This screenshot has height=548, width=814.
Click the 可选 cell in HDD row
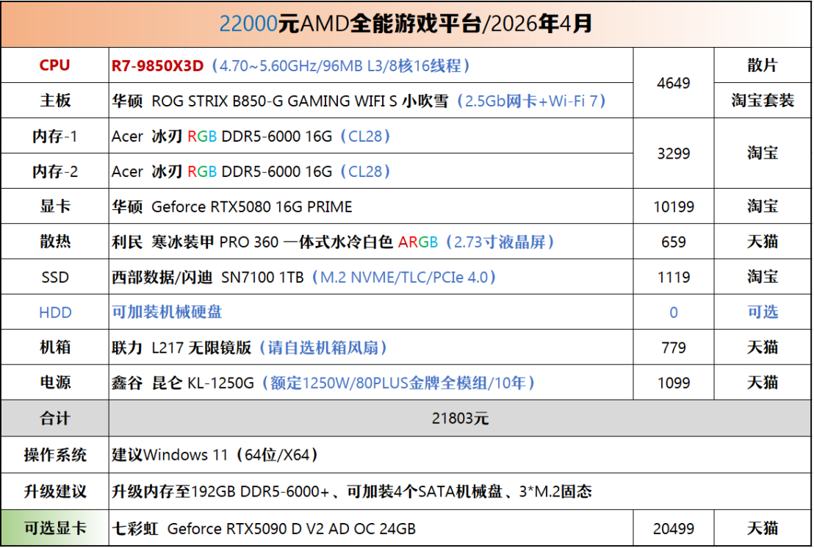tap(762, 312)
